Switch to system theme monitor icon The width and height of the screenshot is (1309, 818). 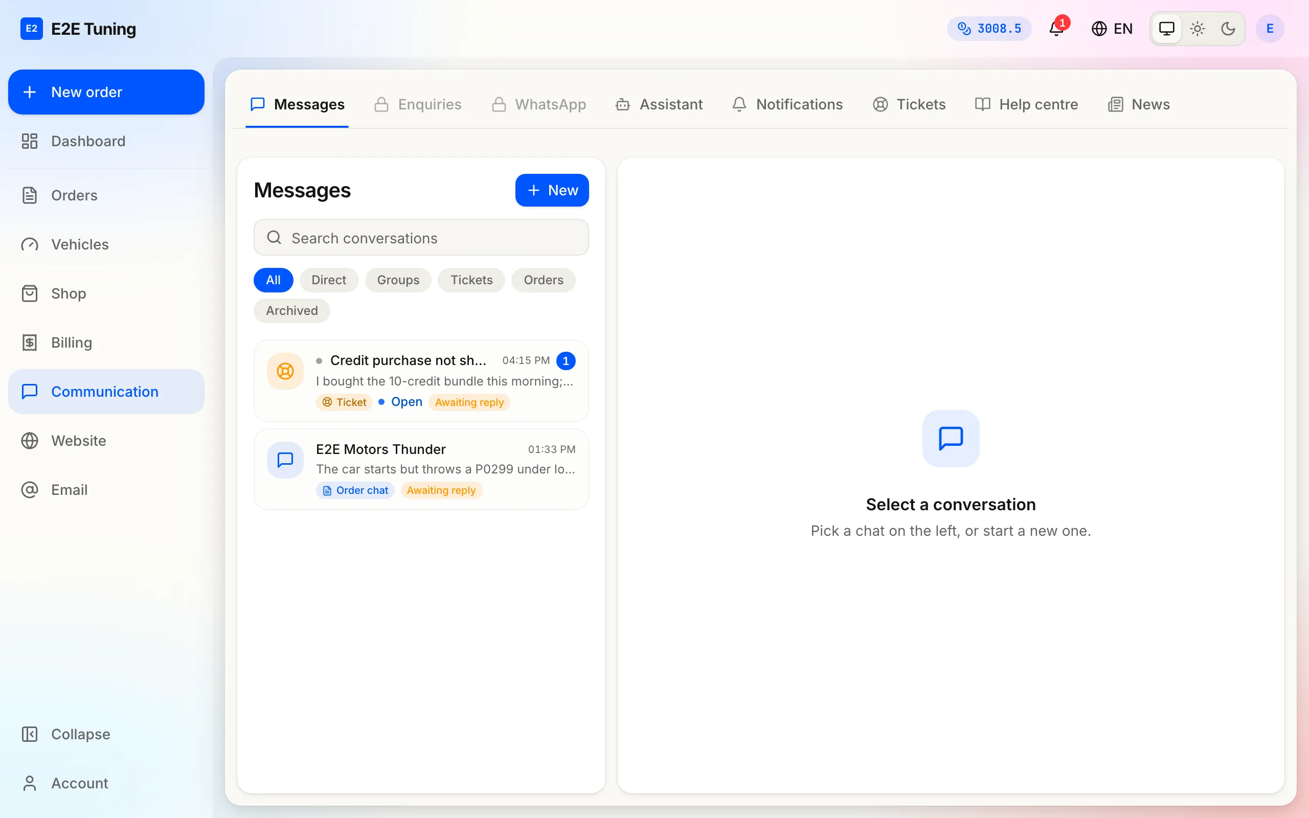[x=1167, y=29]
